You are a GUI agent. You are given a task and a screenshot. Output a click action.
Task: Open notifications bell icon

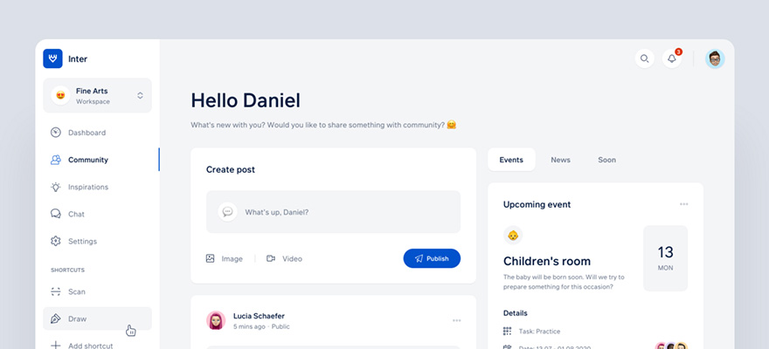tap(672, 58)
